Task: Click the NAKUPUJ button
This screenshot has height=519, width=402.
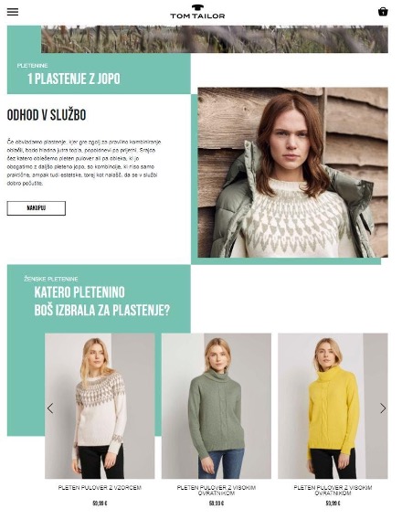Action: tap(37, 208)
